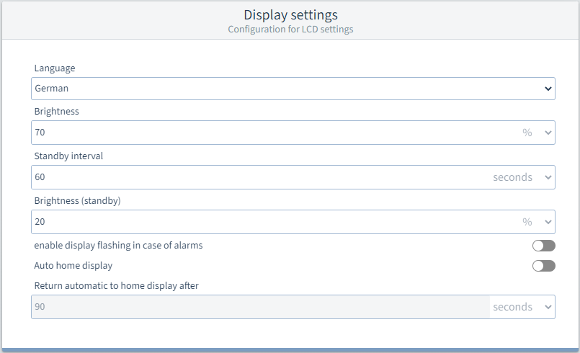The width and height of the screenshot is (580, 353).
Task: Click the enable display flashing label text
Action: point(118,246)
